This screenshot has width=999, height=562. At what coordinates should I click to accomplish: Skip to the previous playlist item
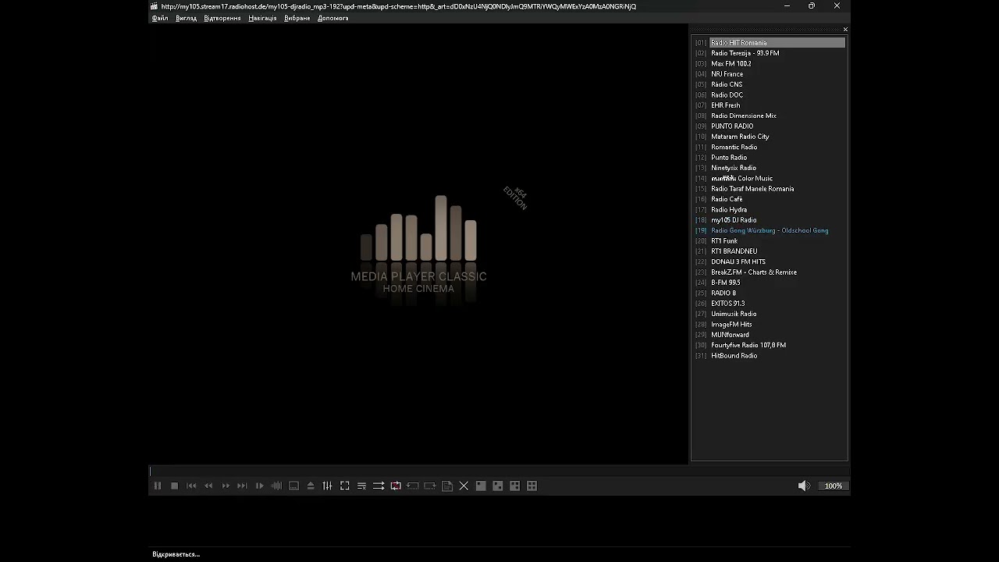coord(192,486)
